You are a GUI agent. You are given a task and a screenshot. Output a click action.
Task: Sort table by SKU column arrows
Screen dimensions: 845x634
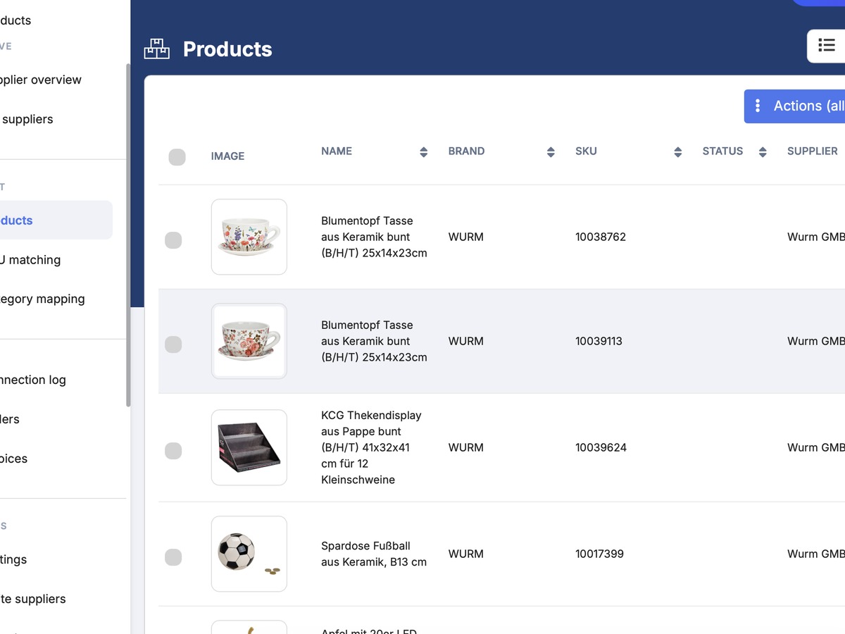point(677,151)
